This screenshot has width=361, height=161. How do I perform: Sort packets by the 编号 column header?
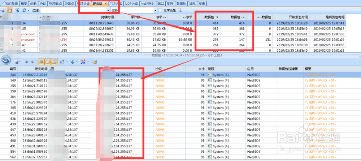(x=9, y=69)
